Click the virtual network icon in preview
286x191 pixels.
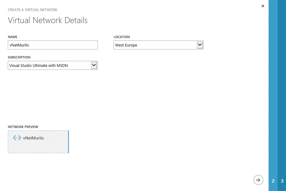pyautogui.click(x=17, y=138)
